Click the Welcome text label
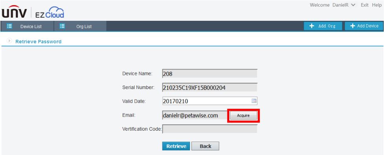The image size is (385, 155). (x=320, y=5)
